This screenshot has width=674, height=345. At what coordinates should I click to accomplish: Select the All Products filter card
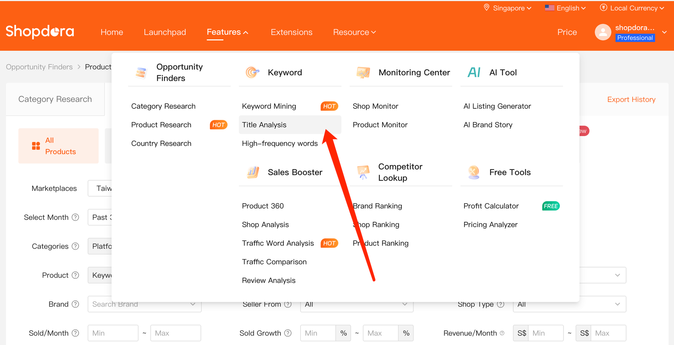coord(58,146)
